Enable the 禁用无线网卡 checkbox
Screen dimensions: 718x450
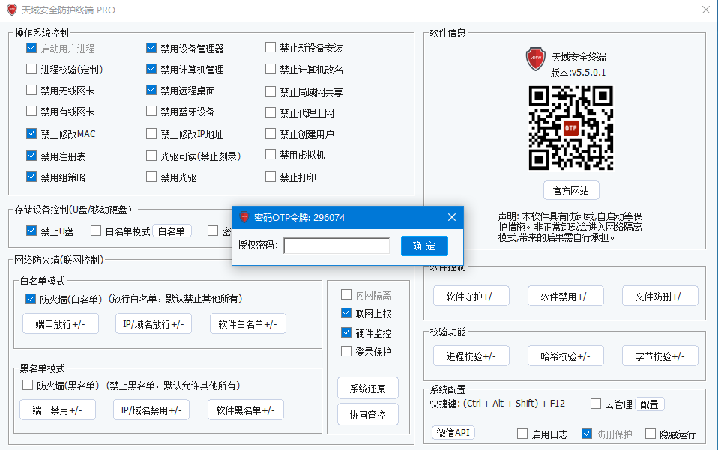pos(31,91)
